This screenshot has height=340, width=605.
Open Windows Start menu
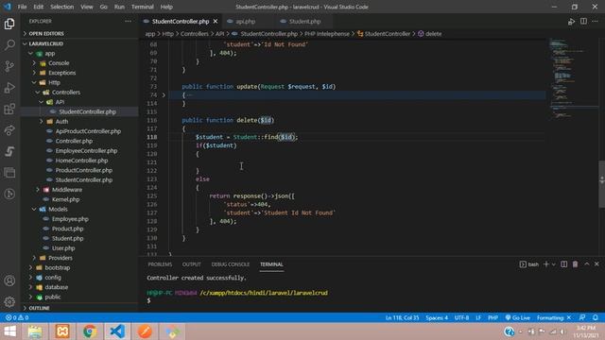pyautogui.click(x=9, y=331)
